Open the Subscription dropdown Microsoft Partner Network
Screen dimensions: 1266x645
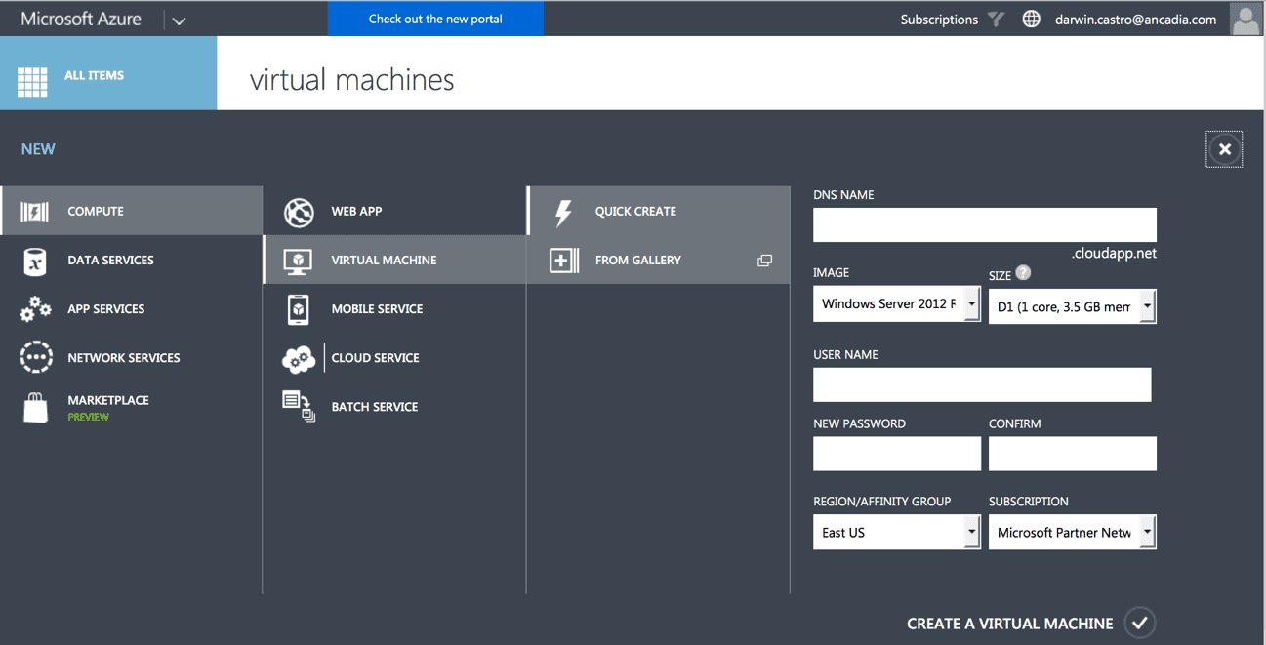click(1072, 532)
